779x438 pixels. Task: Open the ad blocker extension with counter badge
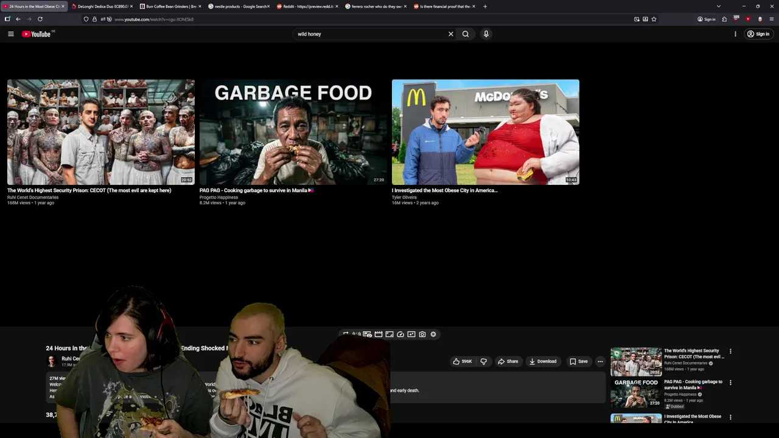pyautogui.click(x=736, y=19)
